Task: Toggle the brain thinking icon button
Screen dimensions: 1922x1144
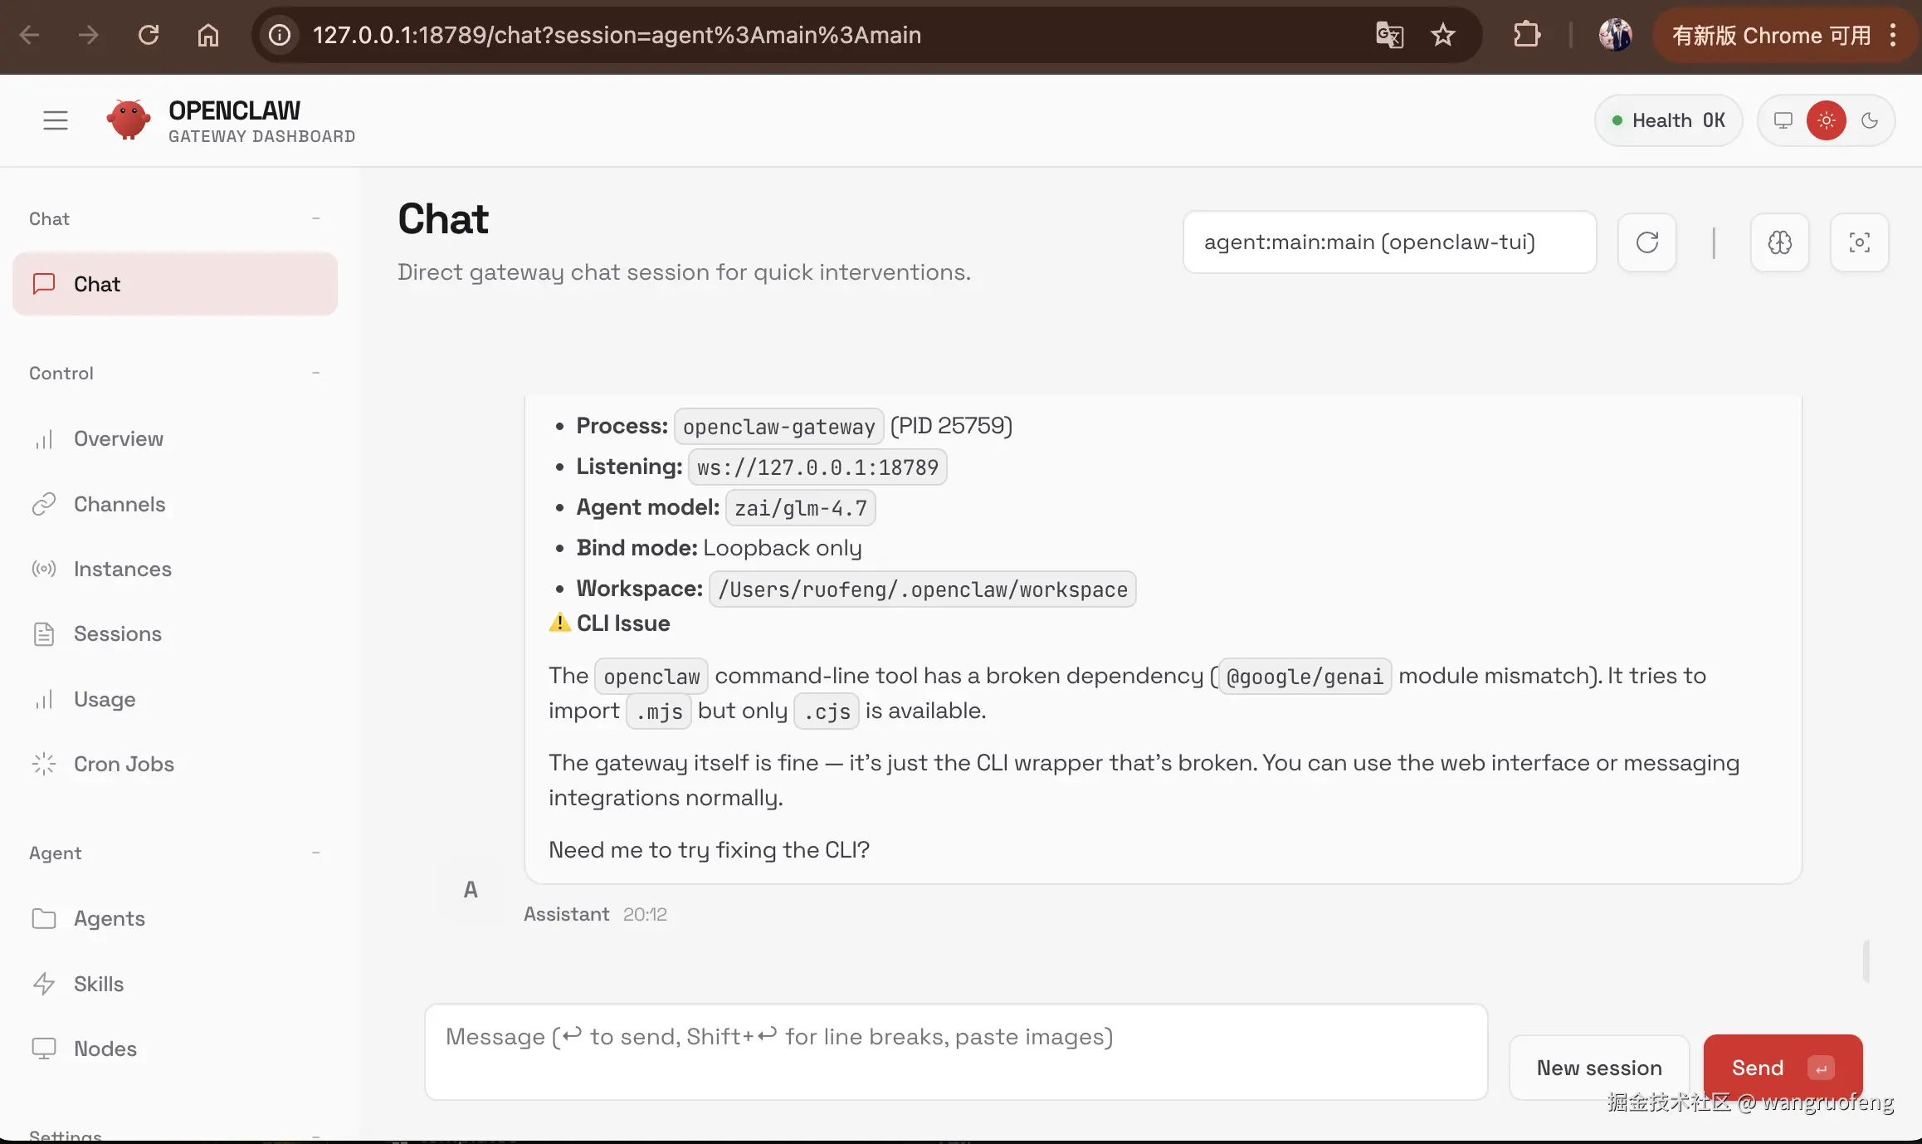Action: pos(1779,242)
